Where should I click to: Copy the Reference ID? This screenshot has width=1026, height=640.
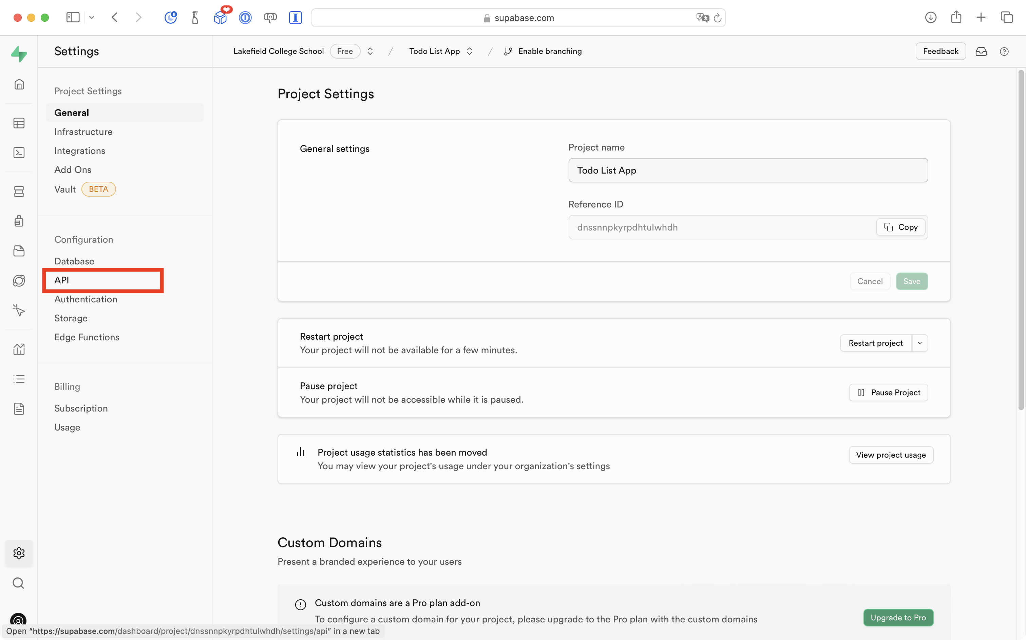[x=900, y=227]
